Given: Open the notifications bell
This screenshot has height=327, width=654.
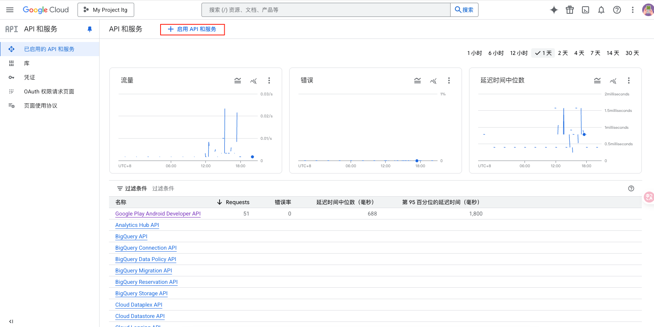Looking at the screenshot, I should 601,10.
